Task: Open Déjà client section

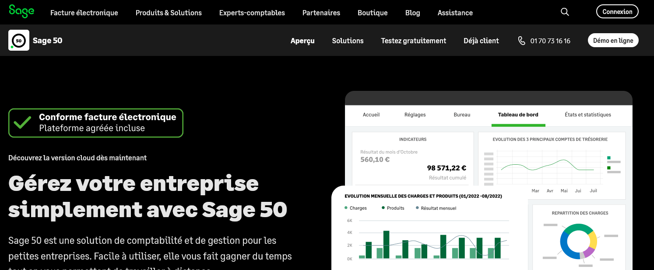Action: [481, 41]
